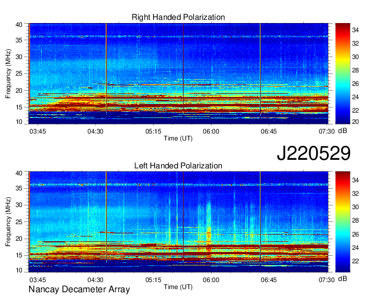Click the Nancay Decameter Array caption
Viewport: 365px width, 296px height.
[x=79, y=289]
